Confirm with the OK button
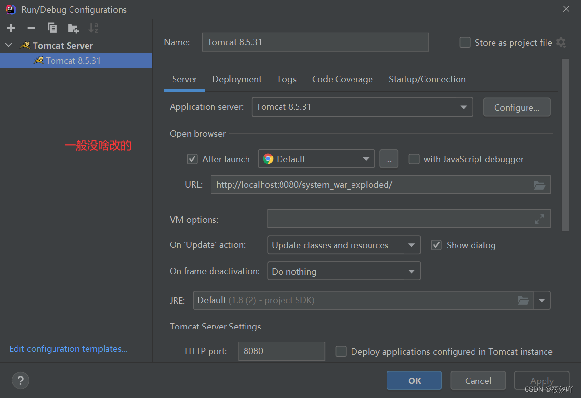 (414, 380)
